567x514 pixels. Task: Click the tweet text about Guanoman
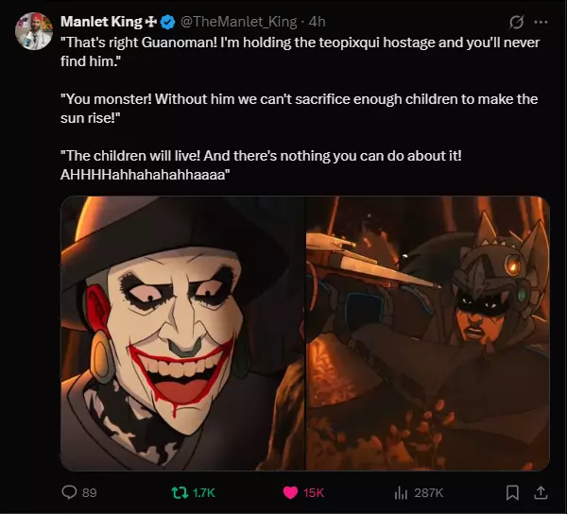[301, 109]
